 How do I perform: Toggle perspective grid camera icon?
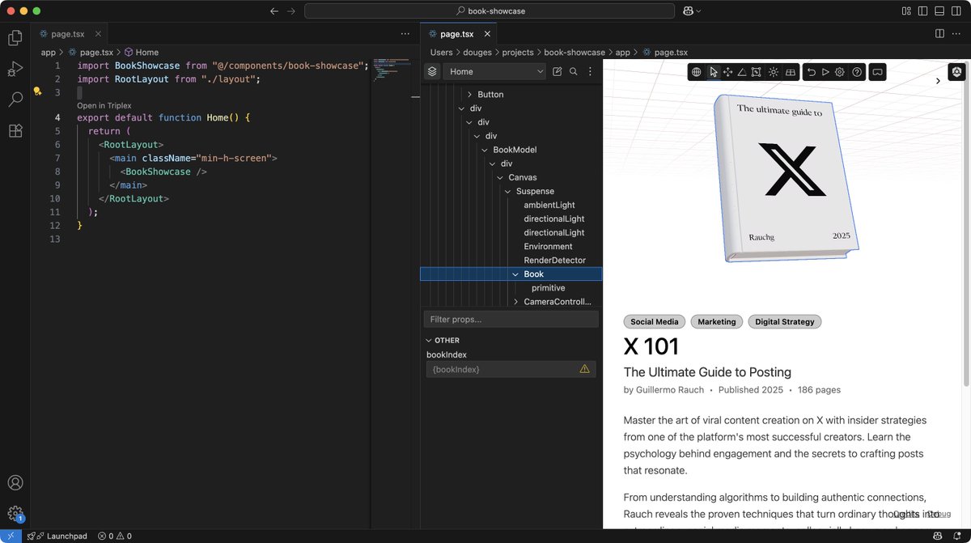pos(791,72)
